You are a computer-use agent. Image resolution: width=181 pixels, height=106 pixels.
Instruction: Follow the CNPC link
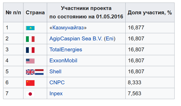point(57,83)
